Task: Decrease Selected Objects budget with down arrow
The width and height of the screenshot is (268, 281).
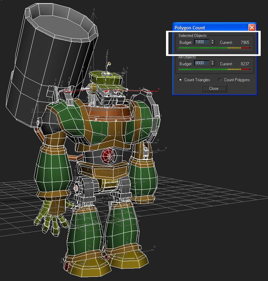Action: click(212, 43)
